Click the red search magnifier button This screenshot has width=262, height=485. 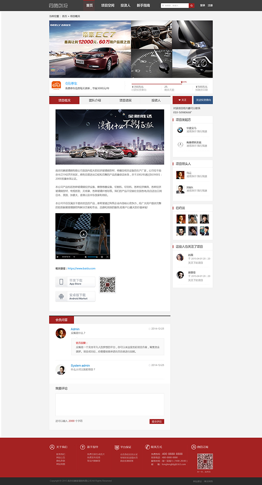point(192,5)
